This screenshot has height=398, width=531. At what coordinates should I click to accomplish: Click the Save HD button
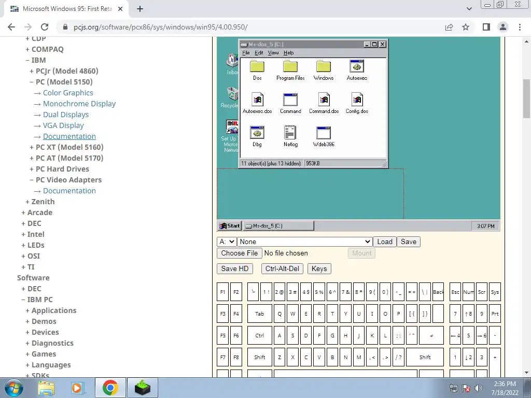(235, 269)
